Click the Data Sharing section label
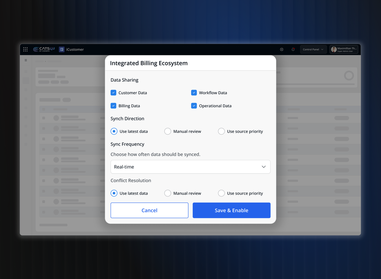 pyautogui.click(x=124, y=80)
